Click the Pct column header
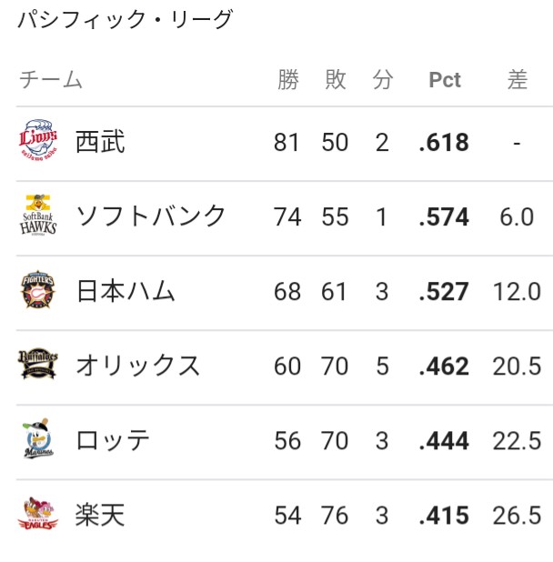 445,79
